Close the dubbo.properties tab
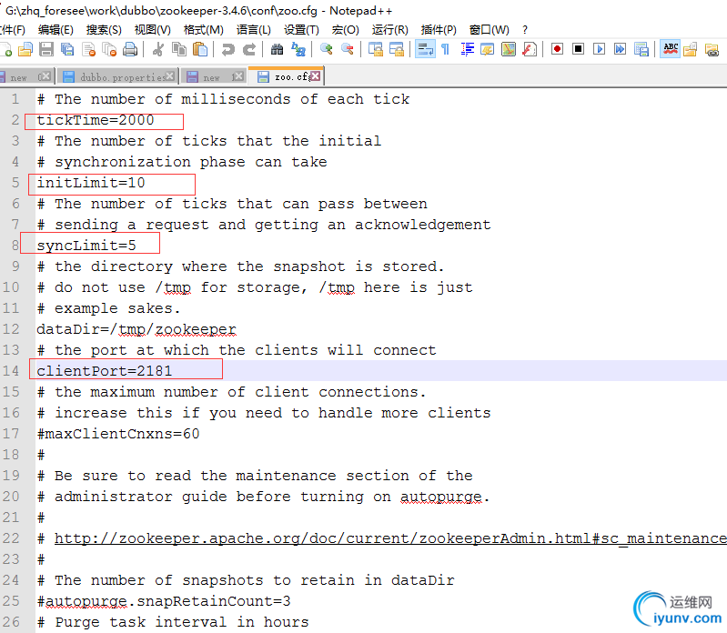727x633 pixels. [x=170, y=76]
